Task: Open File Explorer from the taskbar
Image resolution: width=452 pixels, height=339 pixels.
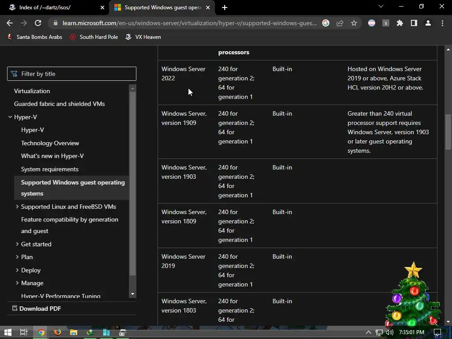Action: 74,332
